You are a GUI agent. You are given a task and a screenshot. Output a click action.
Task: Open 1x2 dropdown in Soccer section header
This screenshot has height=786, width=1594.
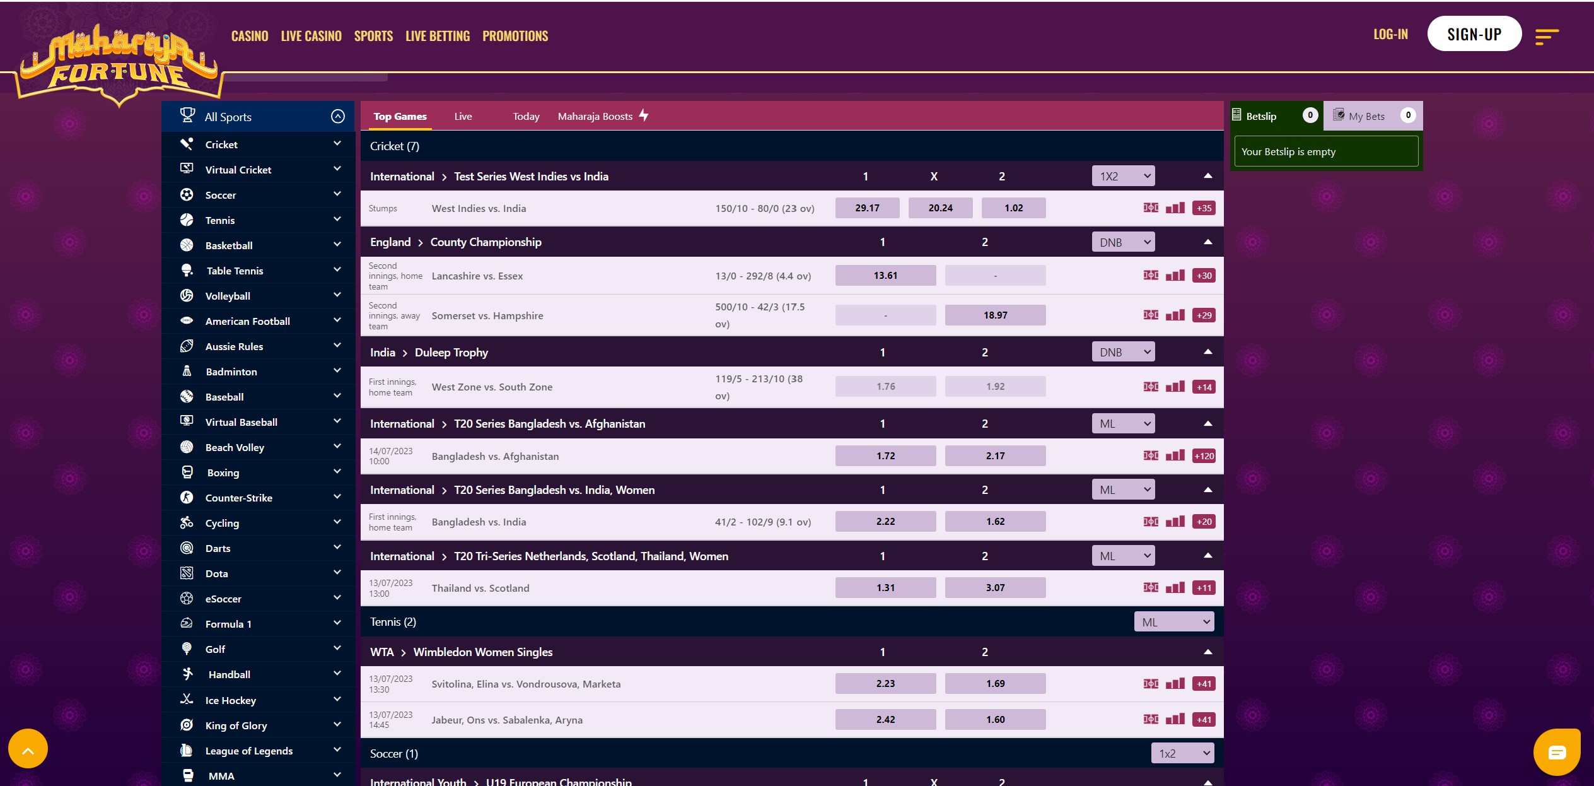(1182, 753)
